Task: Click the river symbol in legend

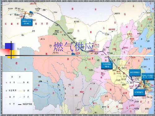Action: (20, 97)
